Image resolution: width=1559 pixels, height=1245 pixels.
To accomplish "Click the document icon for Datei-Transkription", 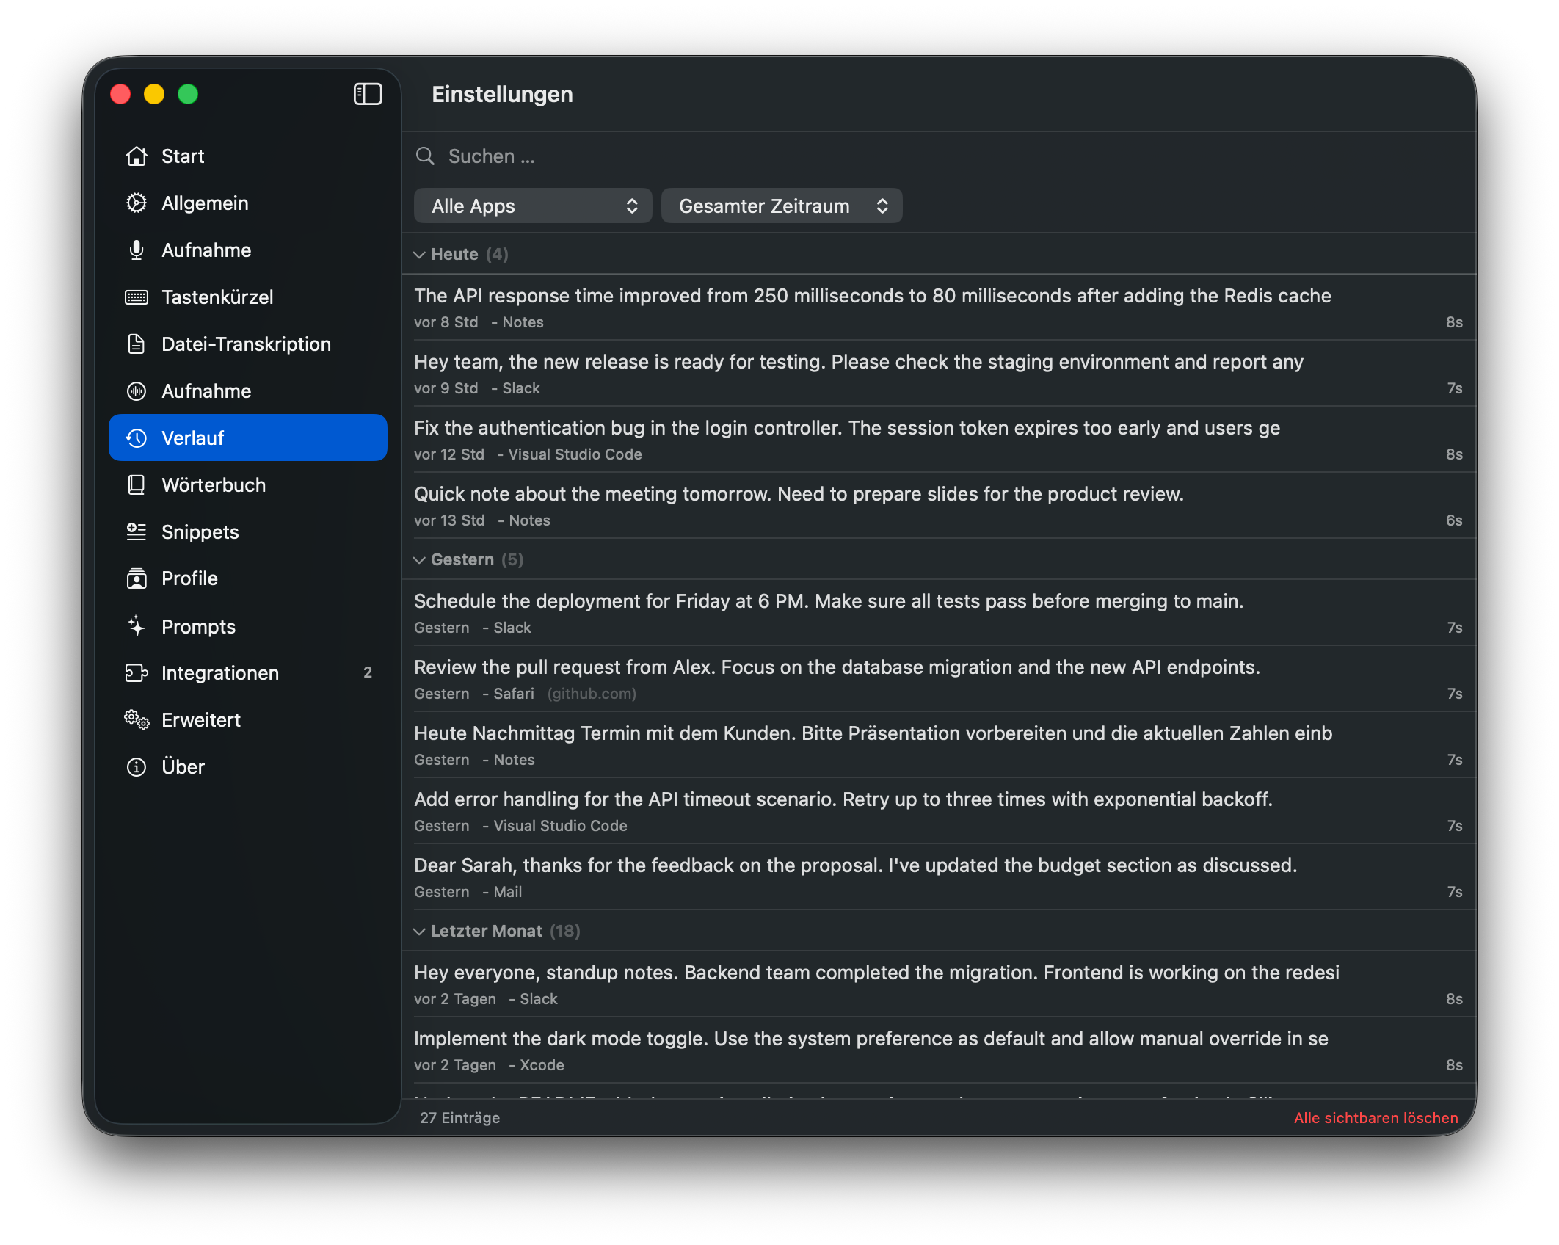I will pos(137,344).
